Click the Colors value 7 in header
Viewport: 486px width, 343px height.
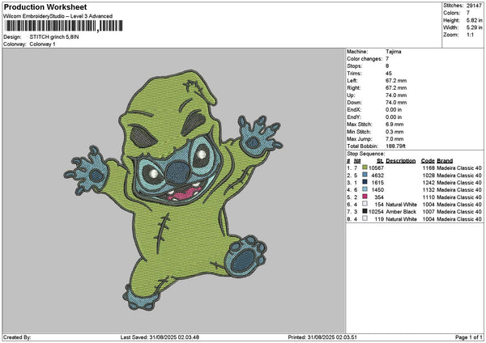[x=468, y=13]
